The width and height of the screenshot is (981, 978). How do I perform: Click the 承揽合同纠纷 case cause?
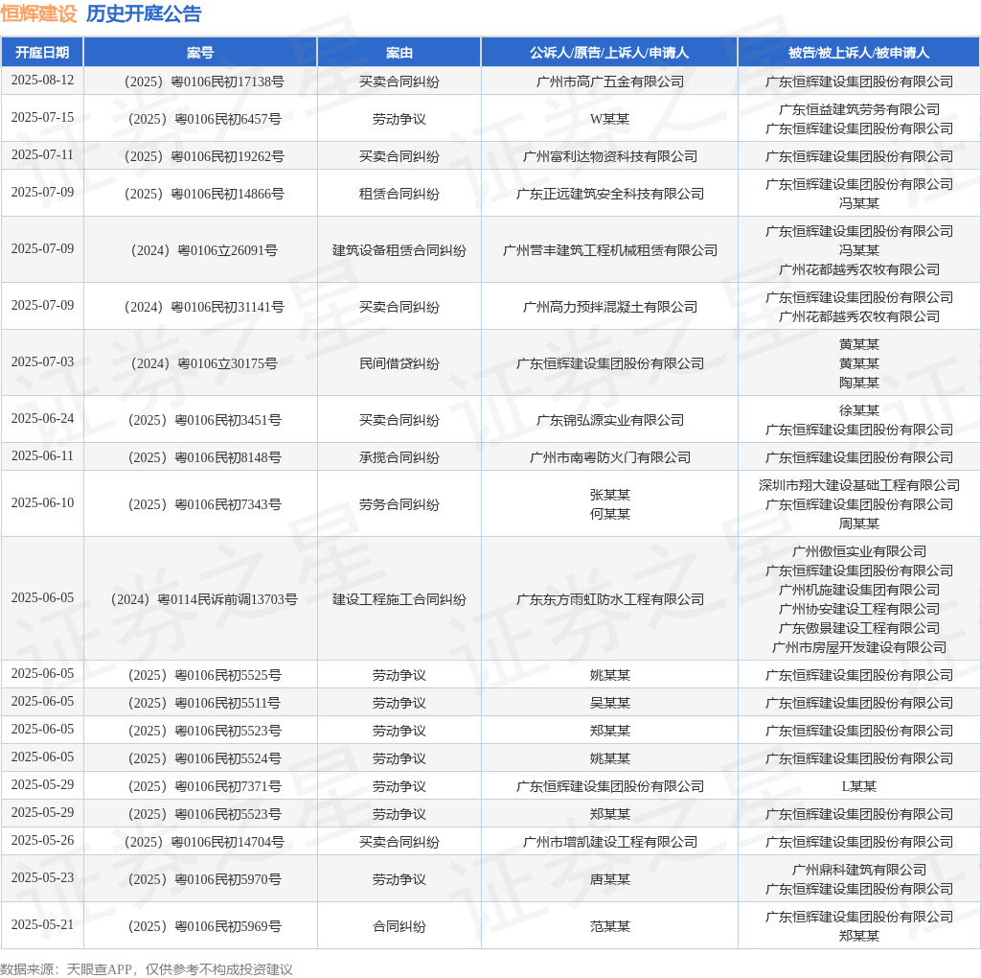(x=399, y=457)
